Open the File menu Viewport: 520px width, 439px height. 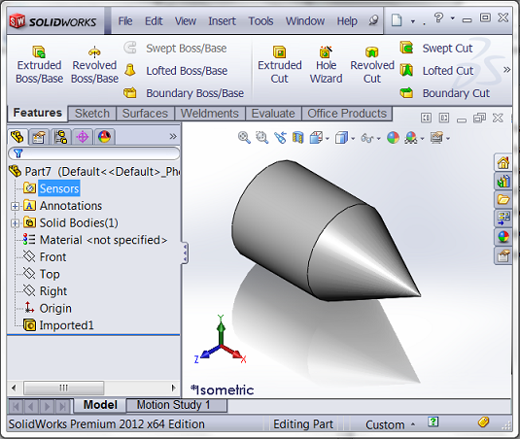[125, 20]
